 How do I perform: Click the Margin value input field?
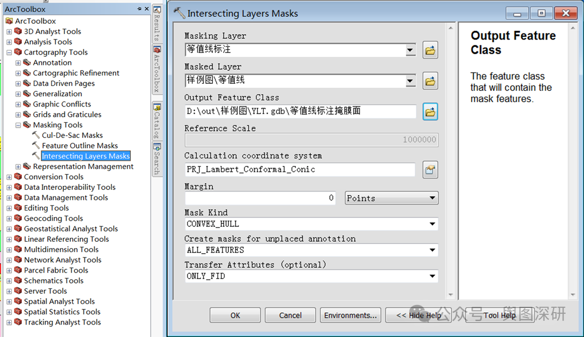pyautogui.click(x=260, y=198)
